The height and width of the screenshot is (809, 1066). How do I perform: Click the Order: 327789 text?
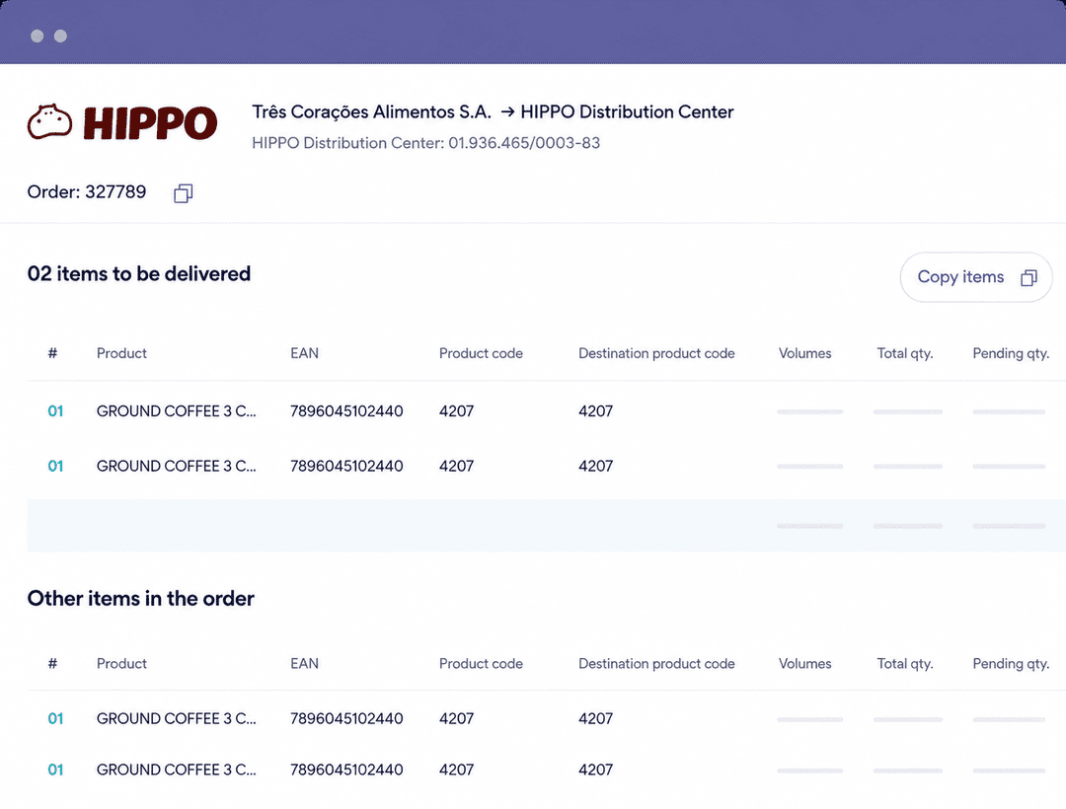(x=86, y=192)
